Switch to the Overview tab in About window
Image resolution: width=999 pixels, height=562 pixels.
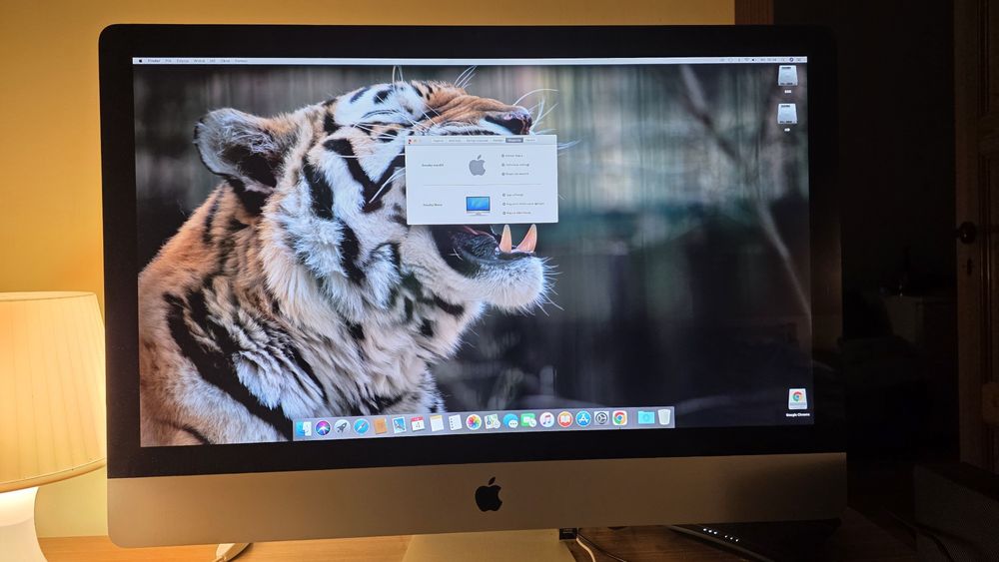[439, 141]
